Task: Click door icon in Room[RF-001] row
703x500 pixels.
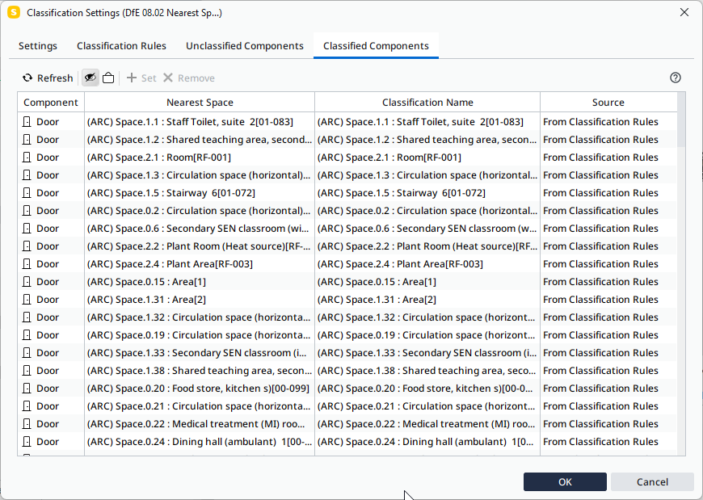Action: coord(27,158)
